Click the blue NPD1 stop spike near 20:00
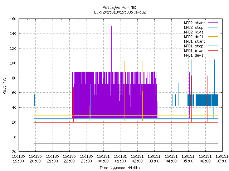229x171 pixels. click(x=35, y=100)
